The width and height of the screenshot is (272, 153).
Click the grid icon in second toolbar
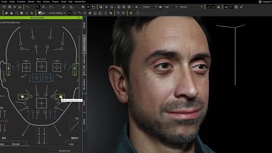22,13
